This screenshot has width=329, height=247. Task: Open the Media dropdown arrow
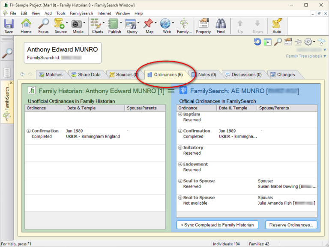[x=84, y=22]
